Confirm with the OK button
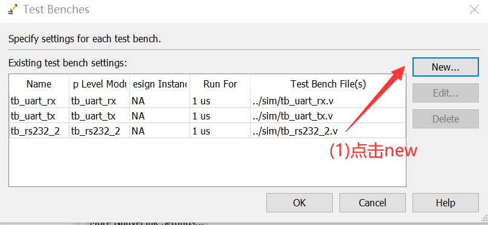 point(300,203)
